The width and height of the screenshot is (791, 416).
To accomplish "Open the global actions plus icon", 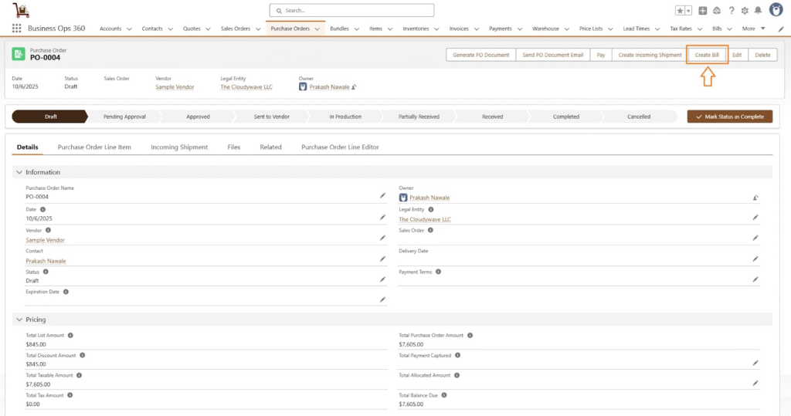I will point(703,11).
